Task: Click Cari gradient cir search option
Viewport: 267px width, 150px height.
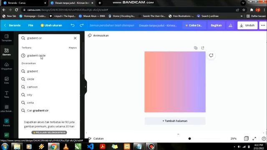Action: coord(49,110)
